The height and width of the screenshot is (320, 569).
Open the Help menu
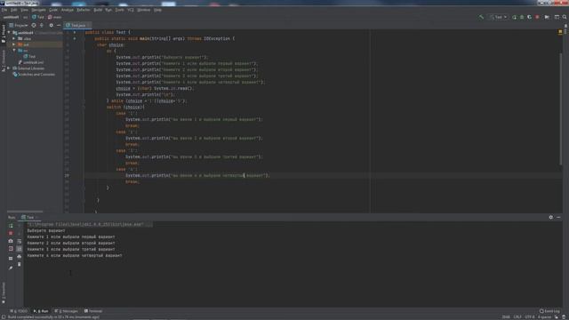(x=157, y=10)
